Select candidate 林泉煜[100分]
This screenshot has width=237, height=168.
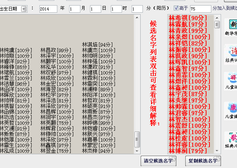pos(189,37)
